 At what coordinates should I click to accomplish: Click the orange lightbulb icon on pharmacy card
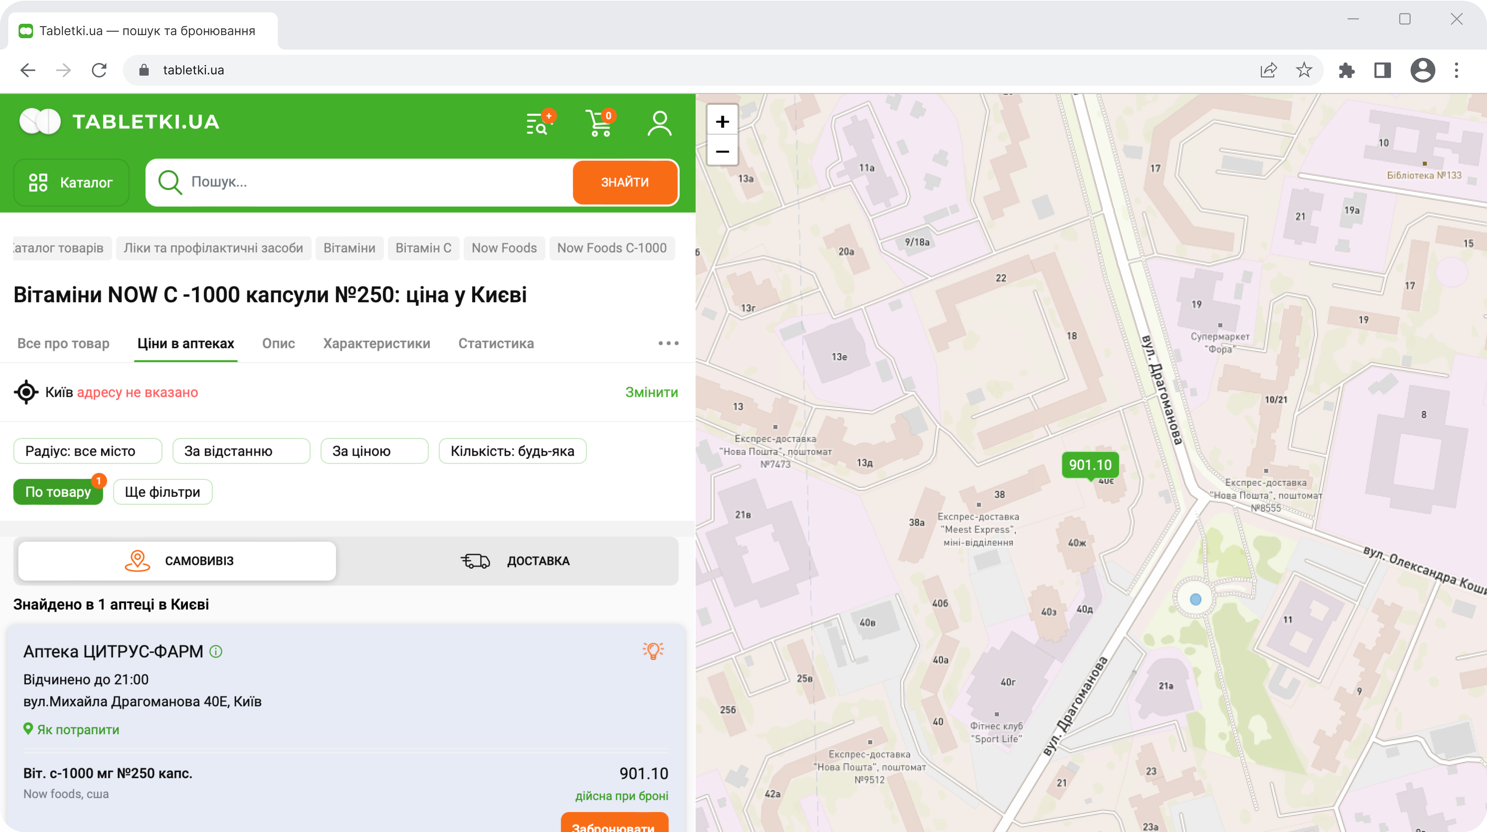point(653,651)
